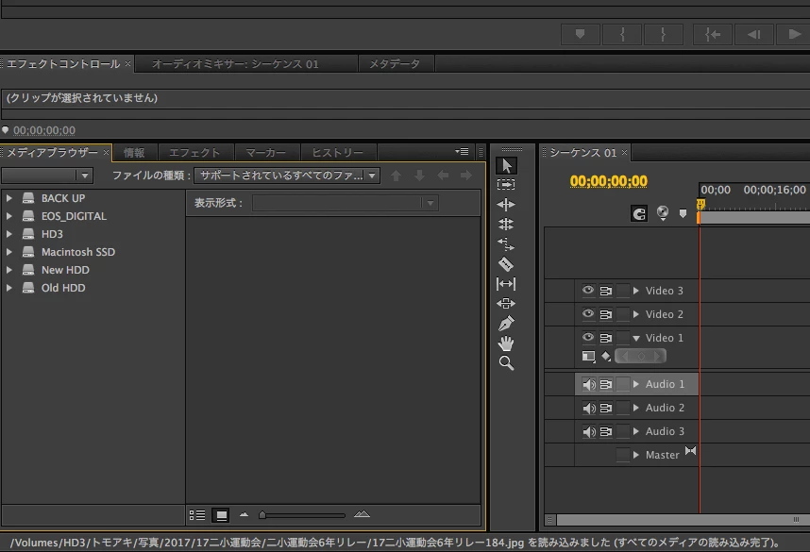This screenshot has width=810, height=552.
Task: Add unnumbered marker in timeline header
Action: 683,213
